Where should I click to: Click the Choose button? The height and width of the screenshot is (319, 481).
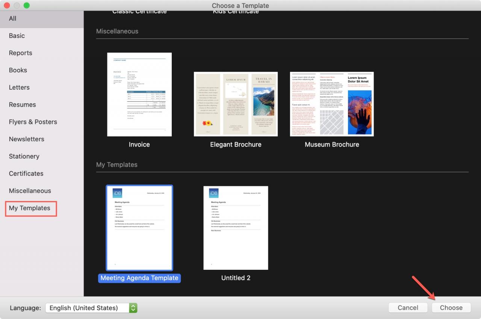pyautogui.click(x=451, y=308)
